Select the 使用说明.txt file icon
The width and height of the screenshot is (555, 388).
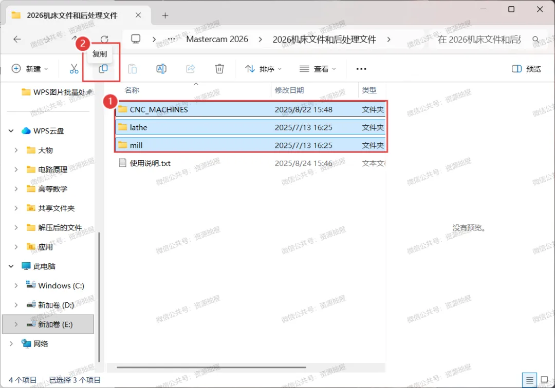122,163
